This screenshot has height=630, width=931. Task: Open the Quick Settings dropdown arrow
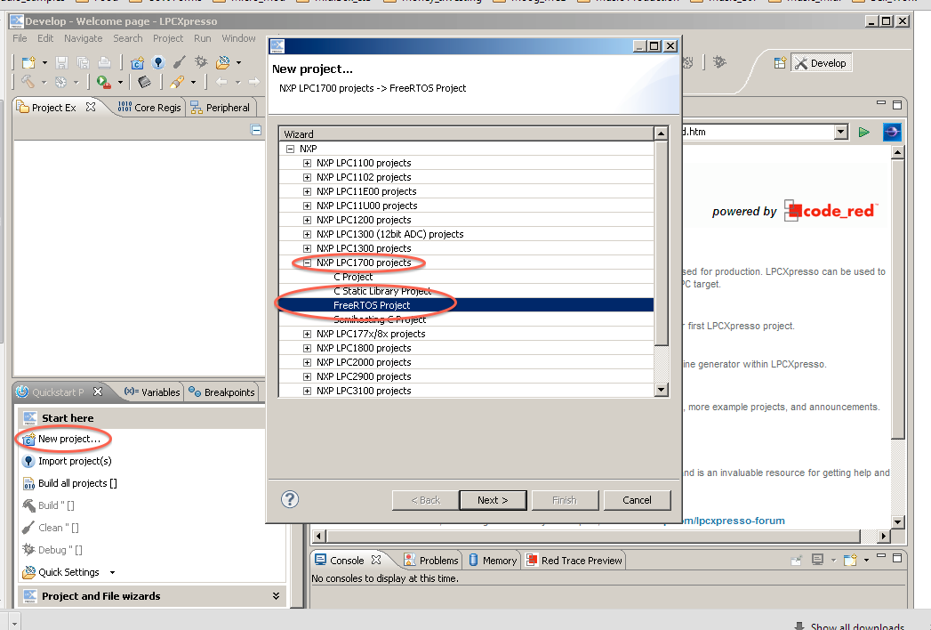point(112,572)
